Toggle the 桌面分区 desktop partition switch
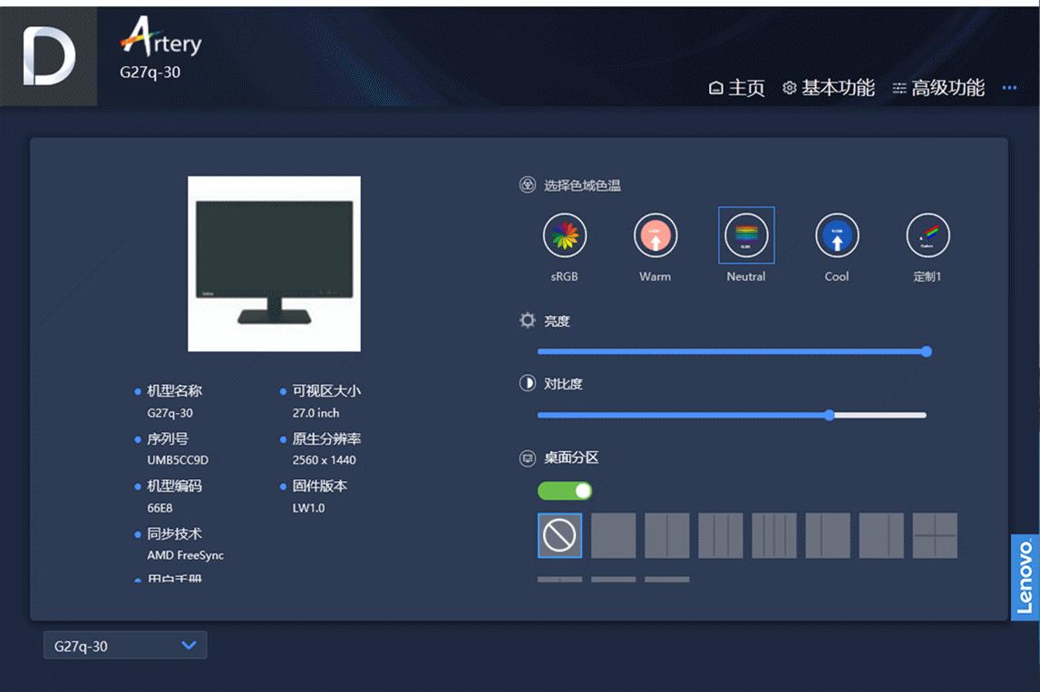1040x692 pixels. (565, 491)
